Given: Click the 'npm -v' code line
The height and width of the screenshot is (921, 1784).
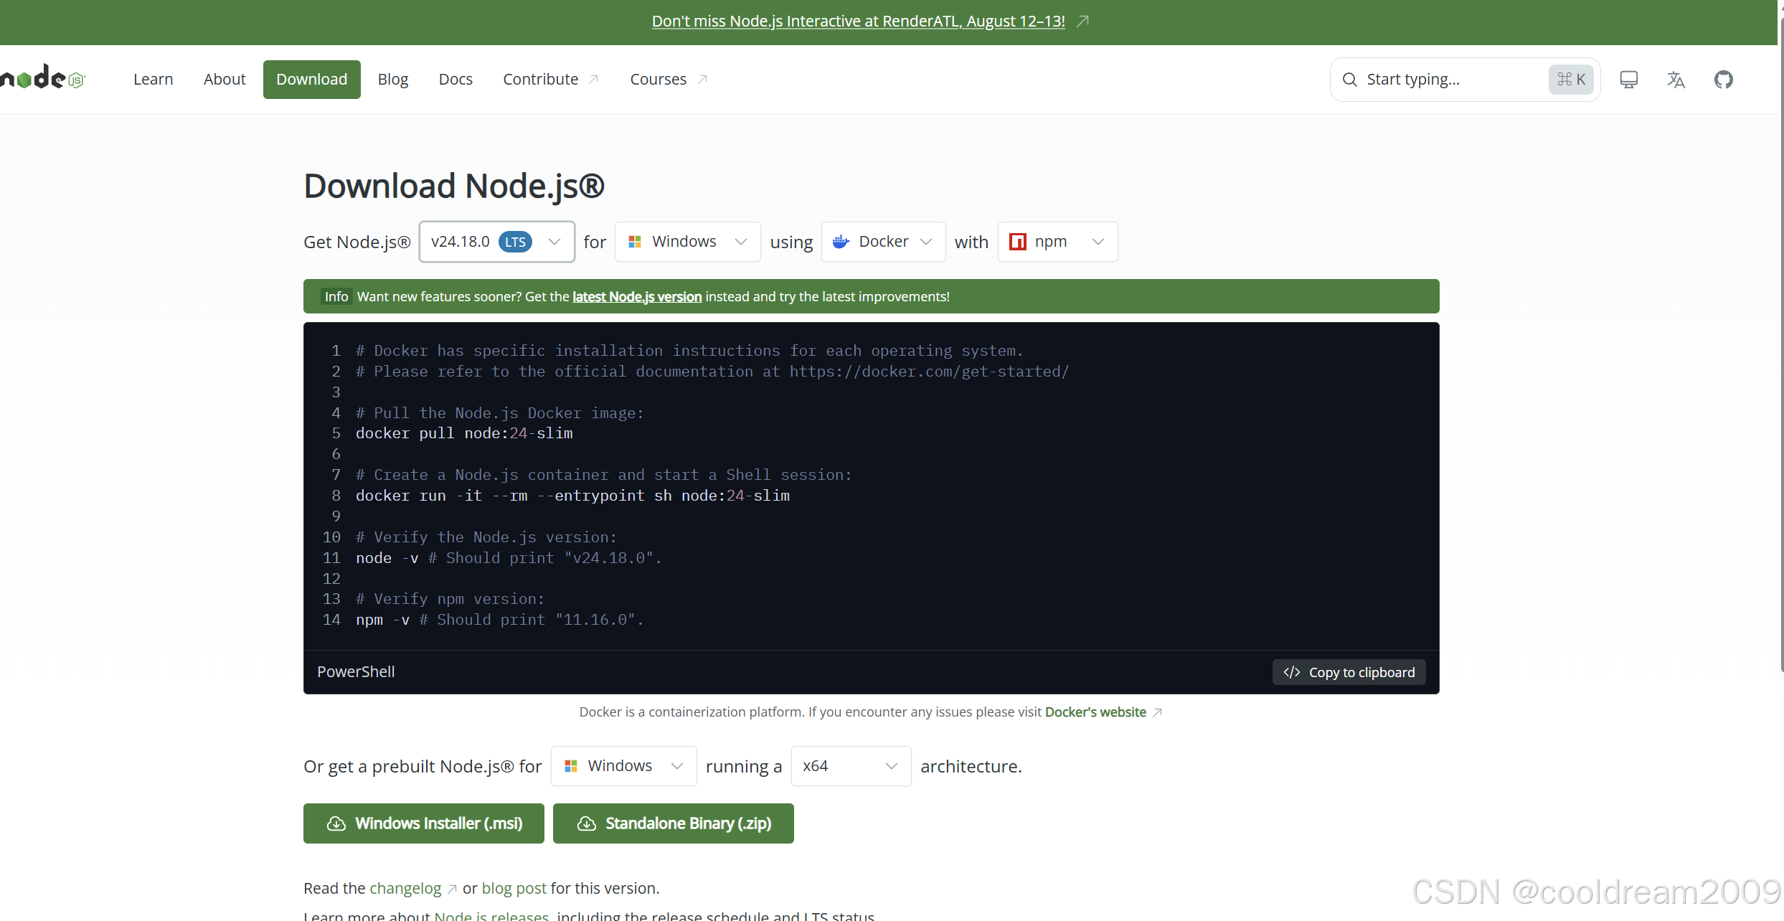Looking at the screenshot, I should [499, 620].
